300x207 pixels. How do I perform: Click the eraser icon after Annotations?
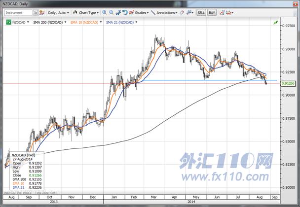(182, 13)
